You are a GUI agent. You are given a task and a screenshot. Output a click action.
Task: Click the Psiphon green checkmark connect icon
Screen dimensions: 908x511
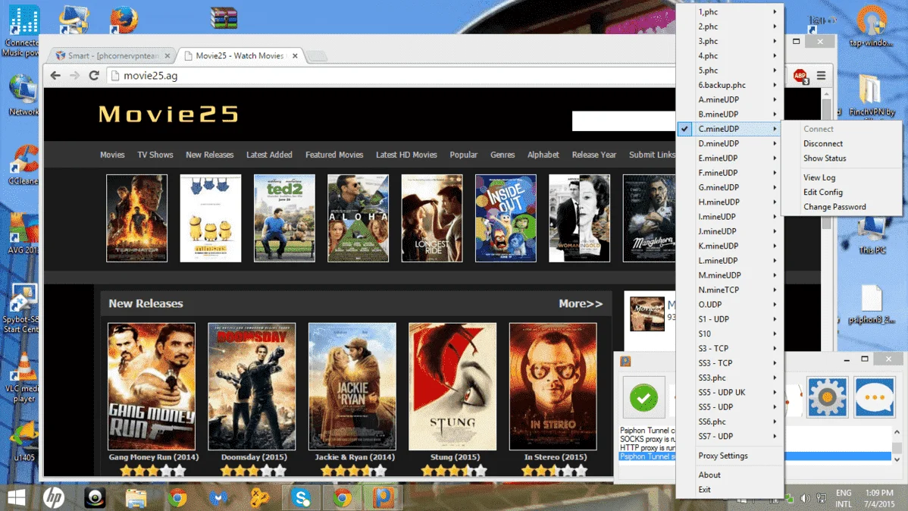643,397
